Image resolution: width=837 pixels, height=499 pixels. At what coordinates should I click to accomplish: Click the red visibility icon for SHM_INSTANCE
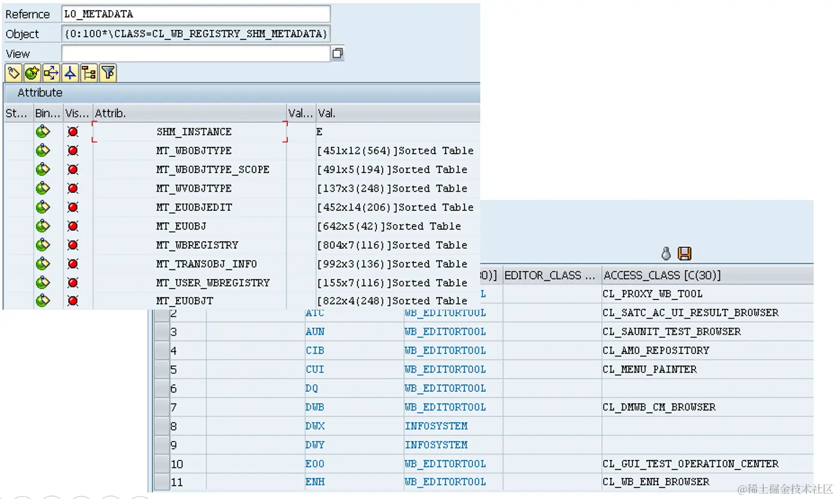click(x=73, y=132)
